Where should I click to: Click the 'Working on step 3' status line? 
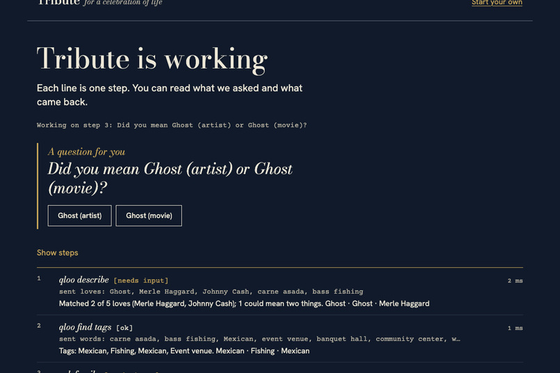[x=172, y=125]
